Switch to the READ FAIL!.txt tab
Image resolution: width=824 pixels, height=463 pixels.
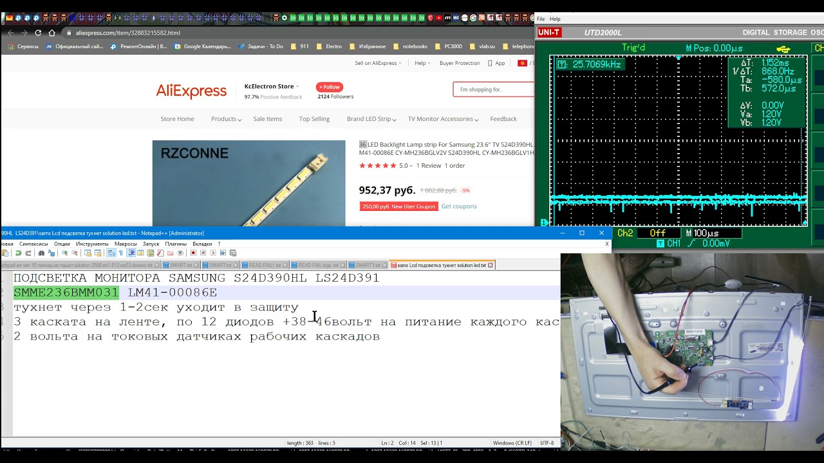tap(265, 265)
